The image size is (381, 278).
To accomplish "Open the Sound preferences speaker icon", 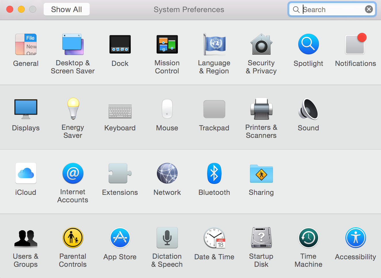I will coord(308,109).
